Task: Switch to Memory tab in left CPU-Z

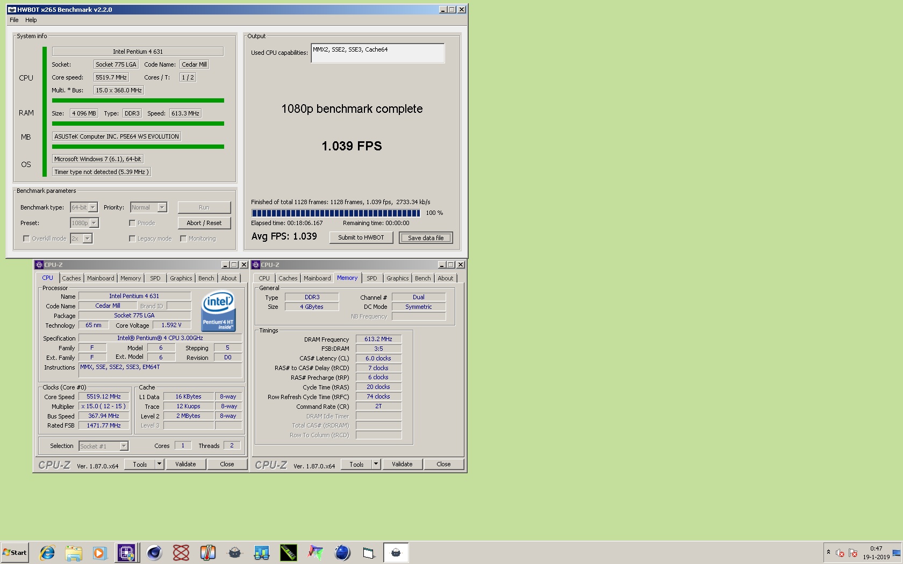Action: pyautogui.click(x=131, y=278)
